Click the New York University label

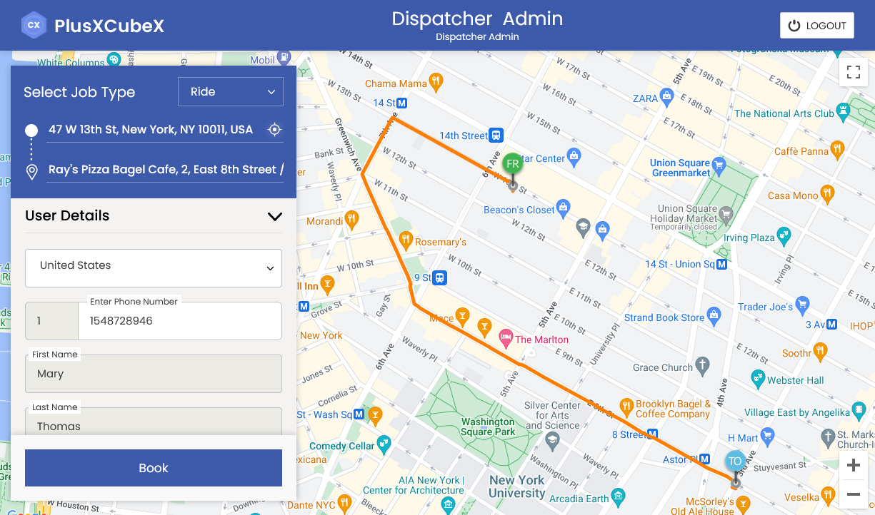tap(517, 486)
